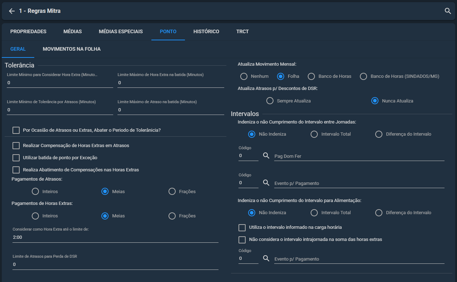This screenshot has width=457, height=282.
Task: Click Limite de Atrasos para Perda de DSR field
Action: click(115, 265)
